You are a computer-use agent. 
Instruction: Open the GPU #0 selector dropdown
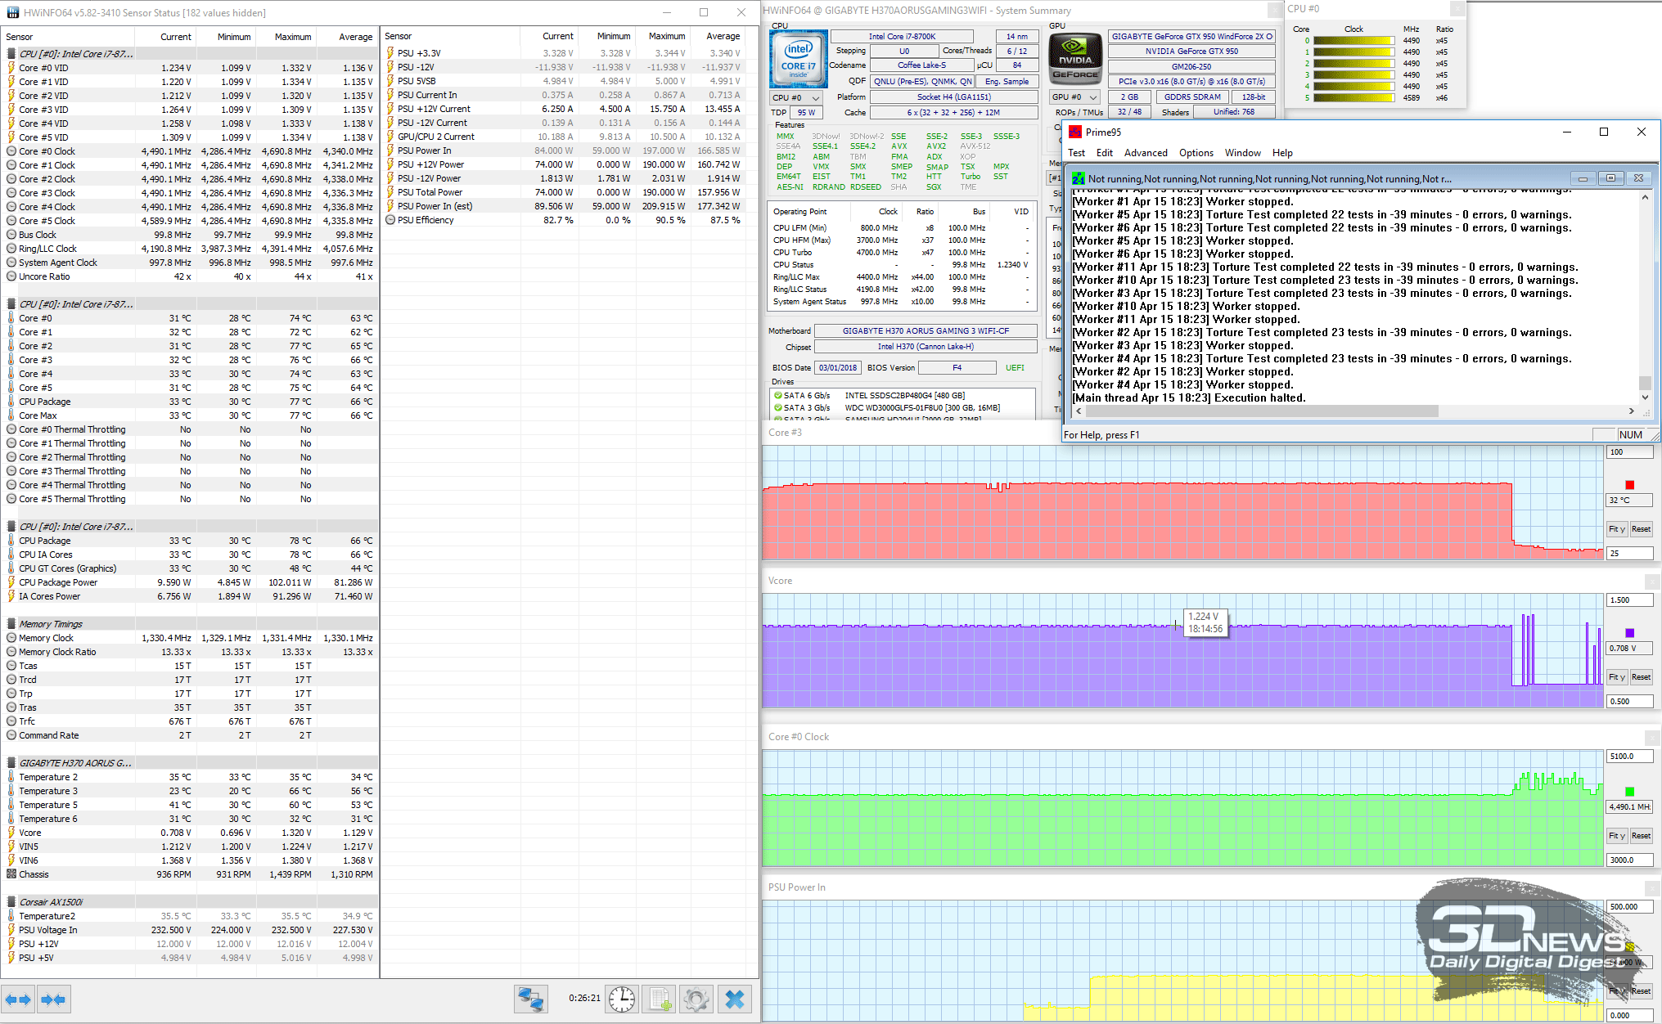1074,97
